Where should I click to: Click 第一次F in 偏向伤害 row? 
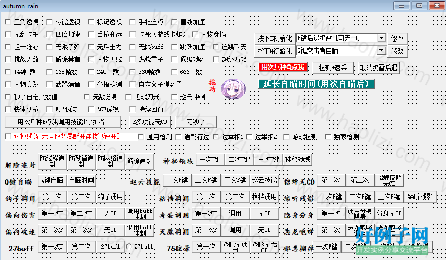coord(53,213)
